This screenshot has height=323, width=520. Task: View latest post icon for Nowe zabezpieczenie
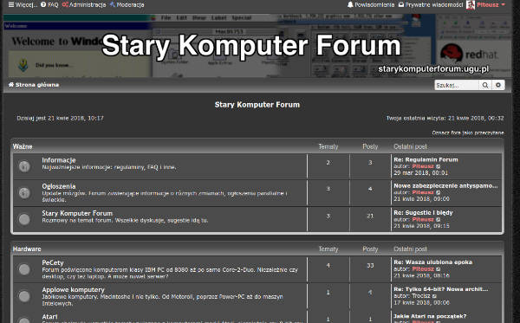438,192
